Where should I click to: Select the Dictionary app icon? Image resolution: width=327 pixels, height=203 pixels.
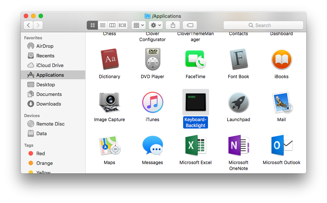click(110, 59)
